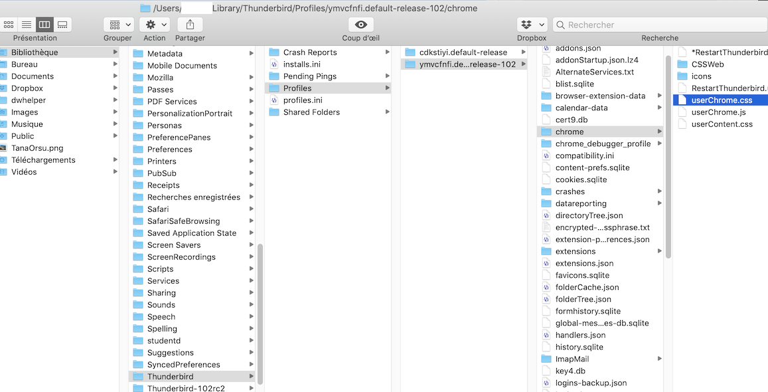Click the Rechercher search field
This screenshot has width=768, height=392.
(660, 25)
